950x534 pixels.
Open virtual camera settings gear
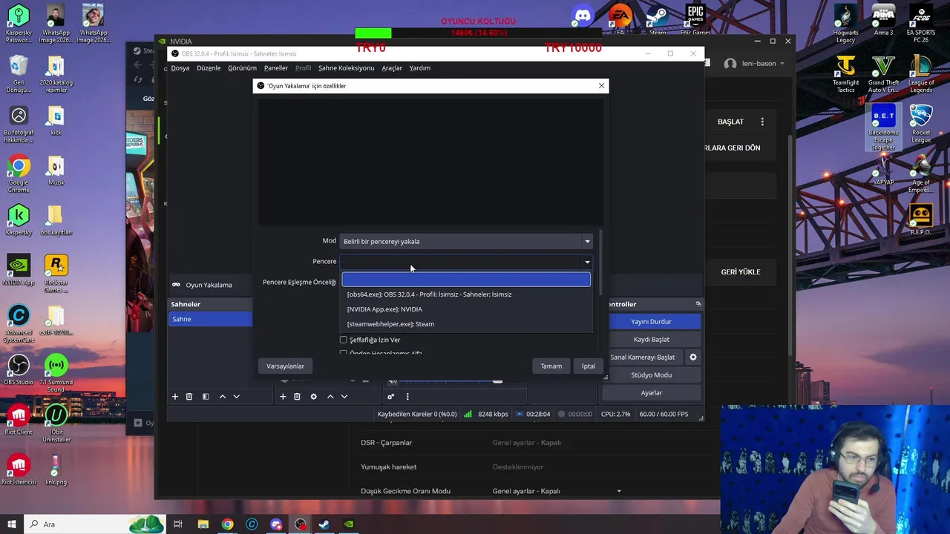[692, 357]
